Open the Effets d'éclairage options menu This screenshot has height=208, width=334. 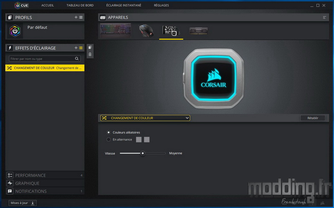[81, 48]
